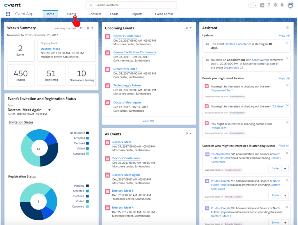Image resolution: width=298 pixels, height=225 pixels.
Task: Open the 'Augmented Tech' event link
Action: [x=222, y=90]
